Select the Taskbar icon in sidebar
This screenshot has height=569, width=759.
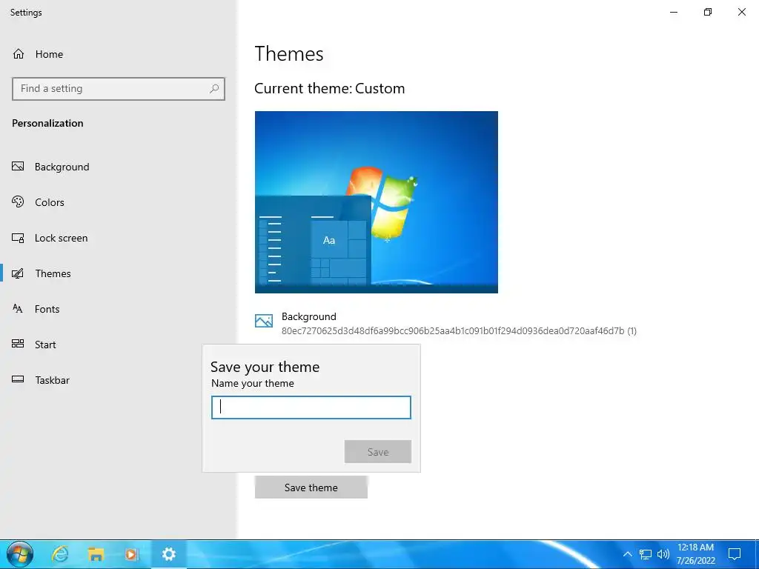[x=18, y=380]
